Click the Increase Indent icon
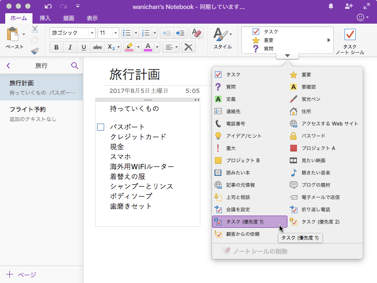 (x=180, y=33)
